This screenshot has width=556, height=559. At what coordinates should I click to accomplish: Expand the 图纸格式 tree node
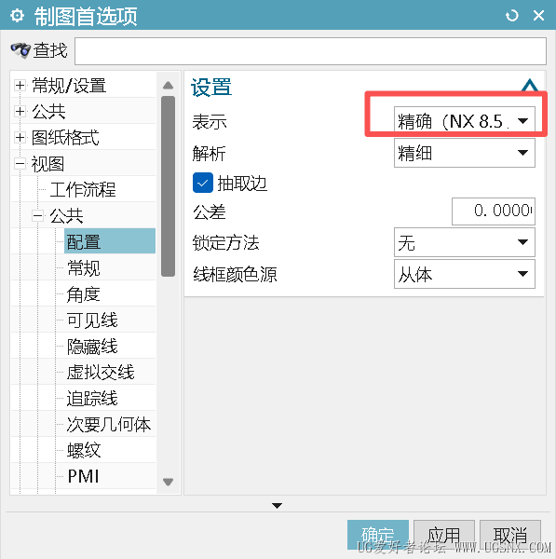tap(20, 137)
